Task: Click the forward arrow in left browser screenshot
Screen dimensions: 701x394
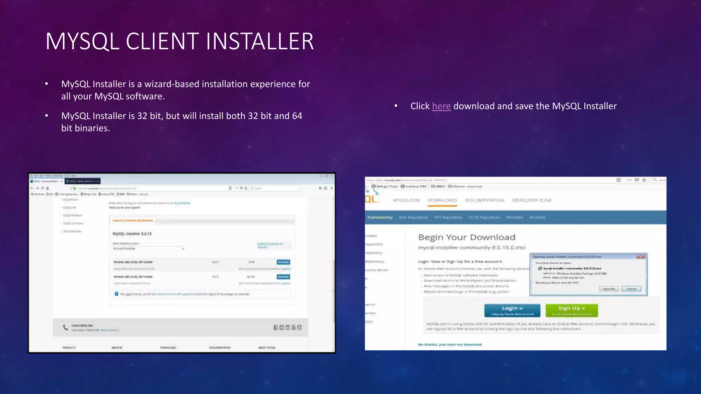Action: tap(37, 188)
